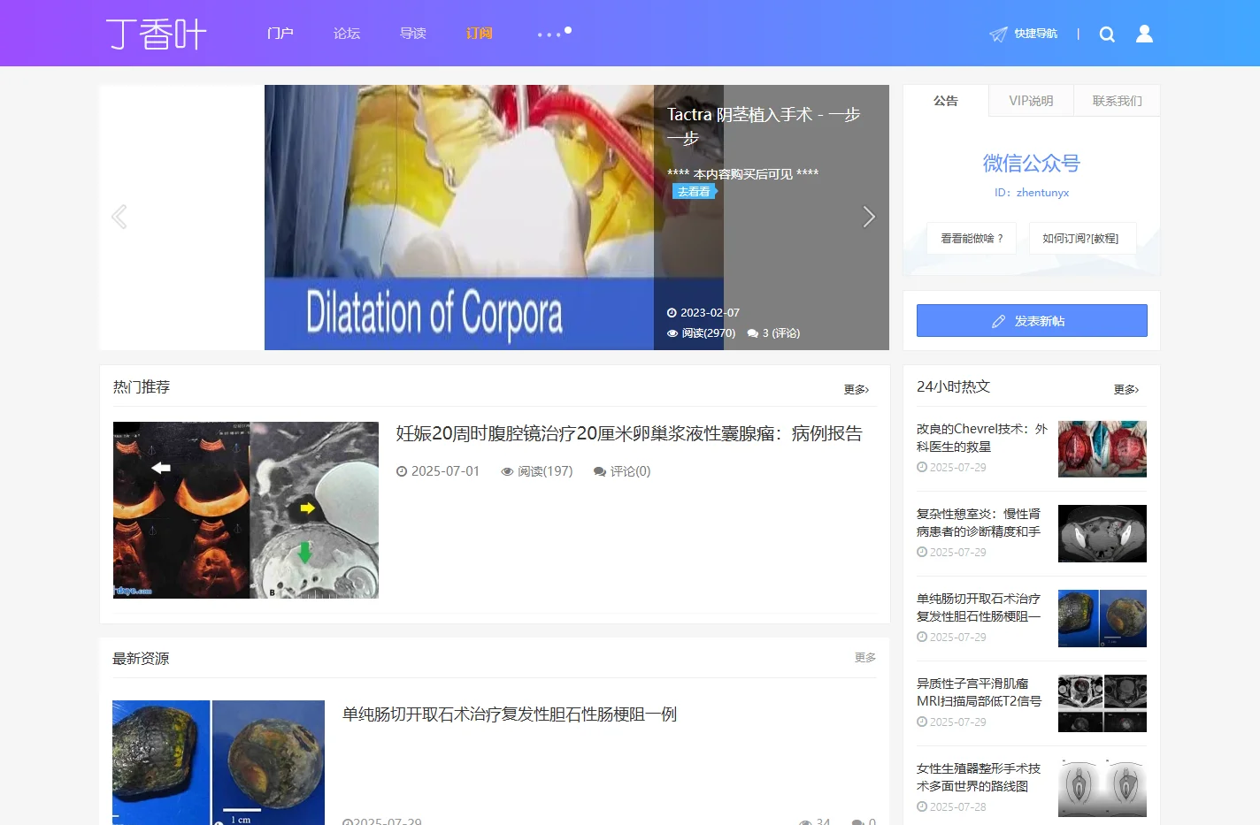The image size is (1260, 825).
Task: Open hot article 异质性子宫平滑肌瘤
Action: pyautogui.click(x=979, y=692)
